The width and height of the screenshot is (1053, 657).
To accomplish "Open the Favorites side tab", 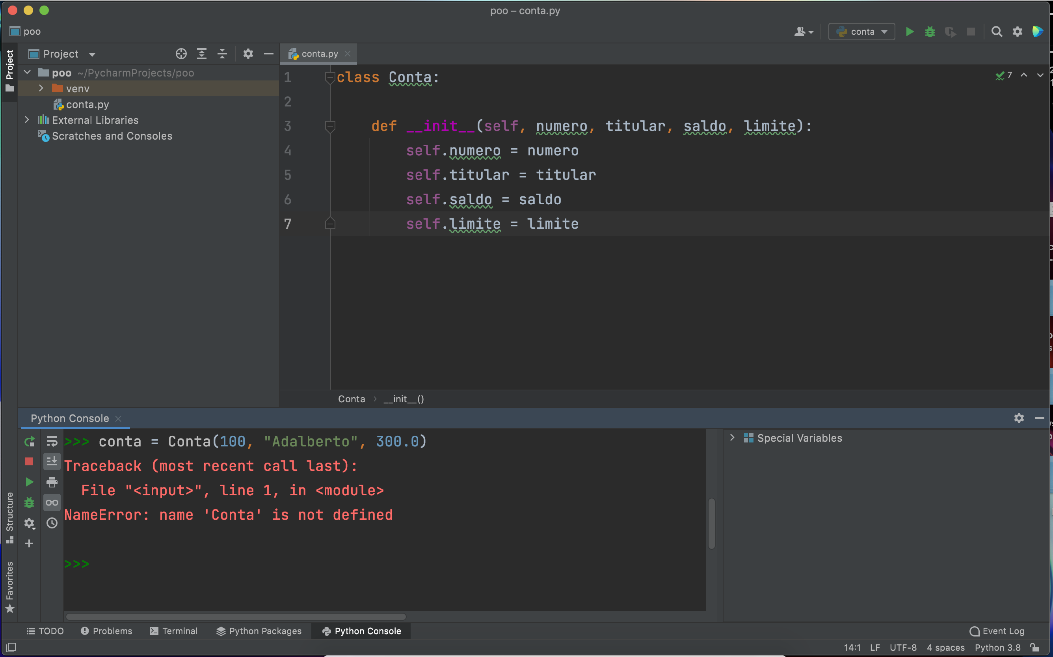I will click(9, 587).
